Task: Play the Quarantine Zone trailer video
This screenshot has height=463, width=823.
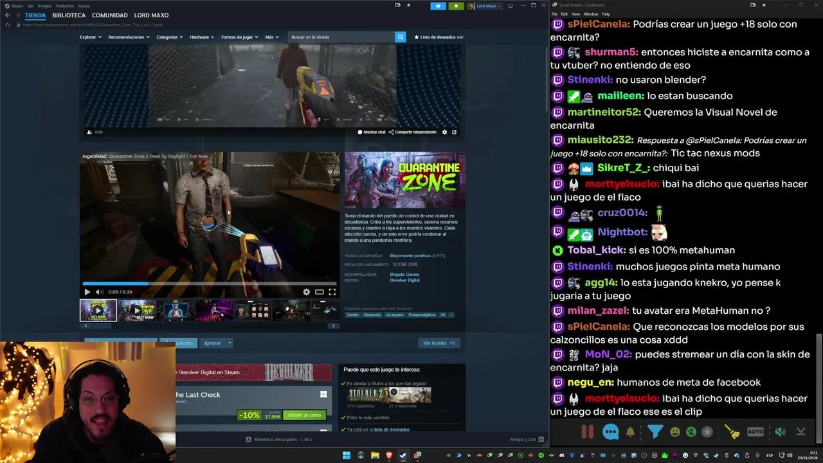Action: [x=87, y=292]
